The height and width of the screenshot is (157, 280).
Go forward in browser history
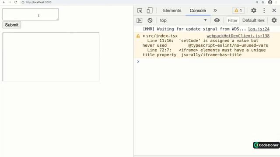[10, 2]
